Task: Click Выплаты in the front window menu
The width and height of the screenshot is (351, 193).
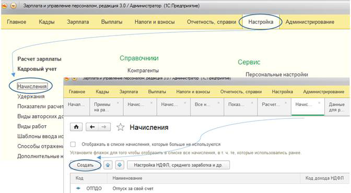Action: coord(157,92)
